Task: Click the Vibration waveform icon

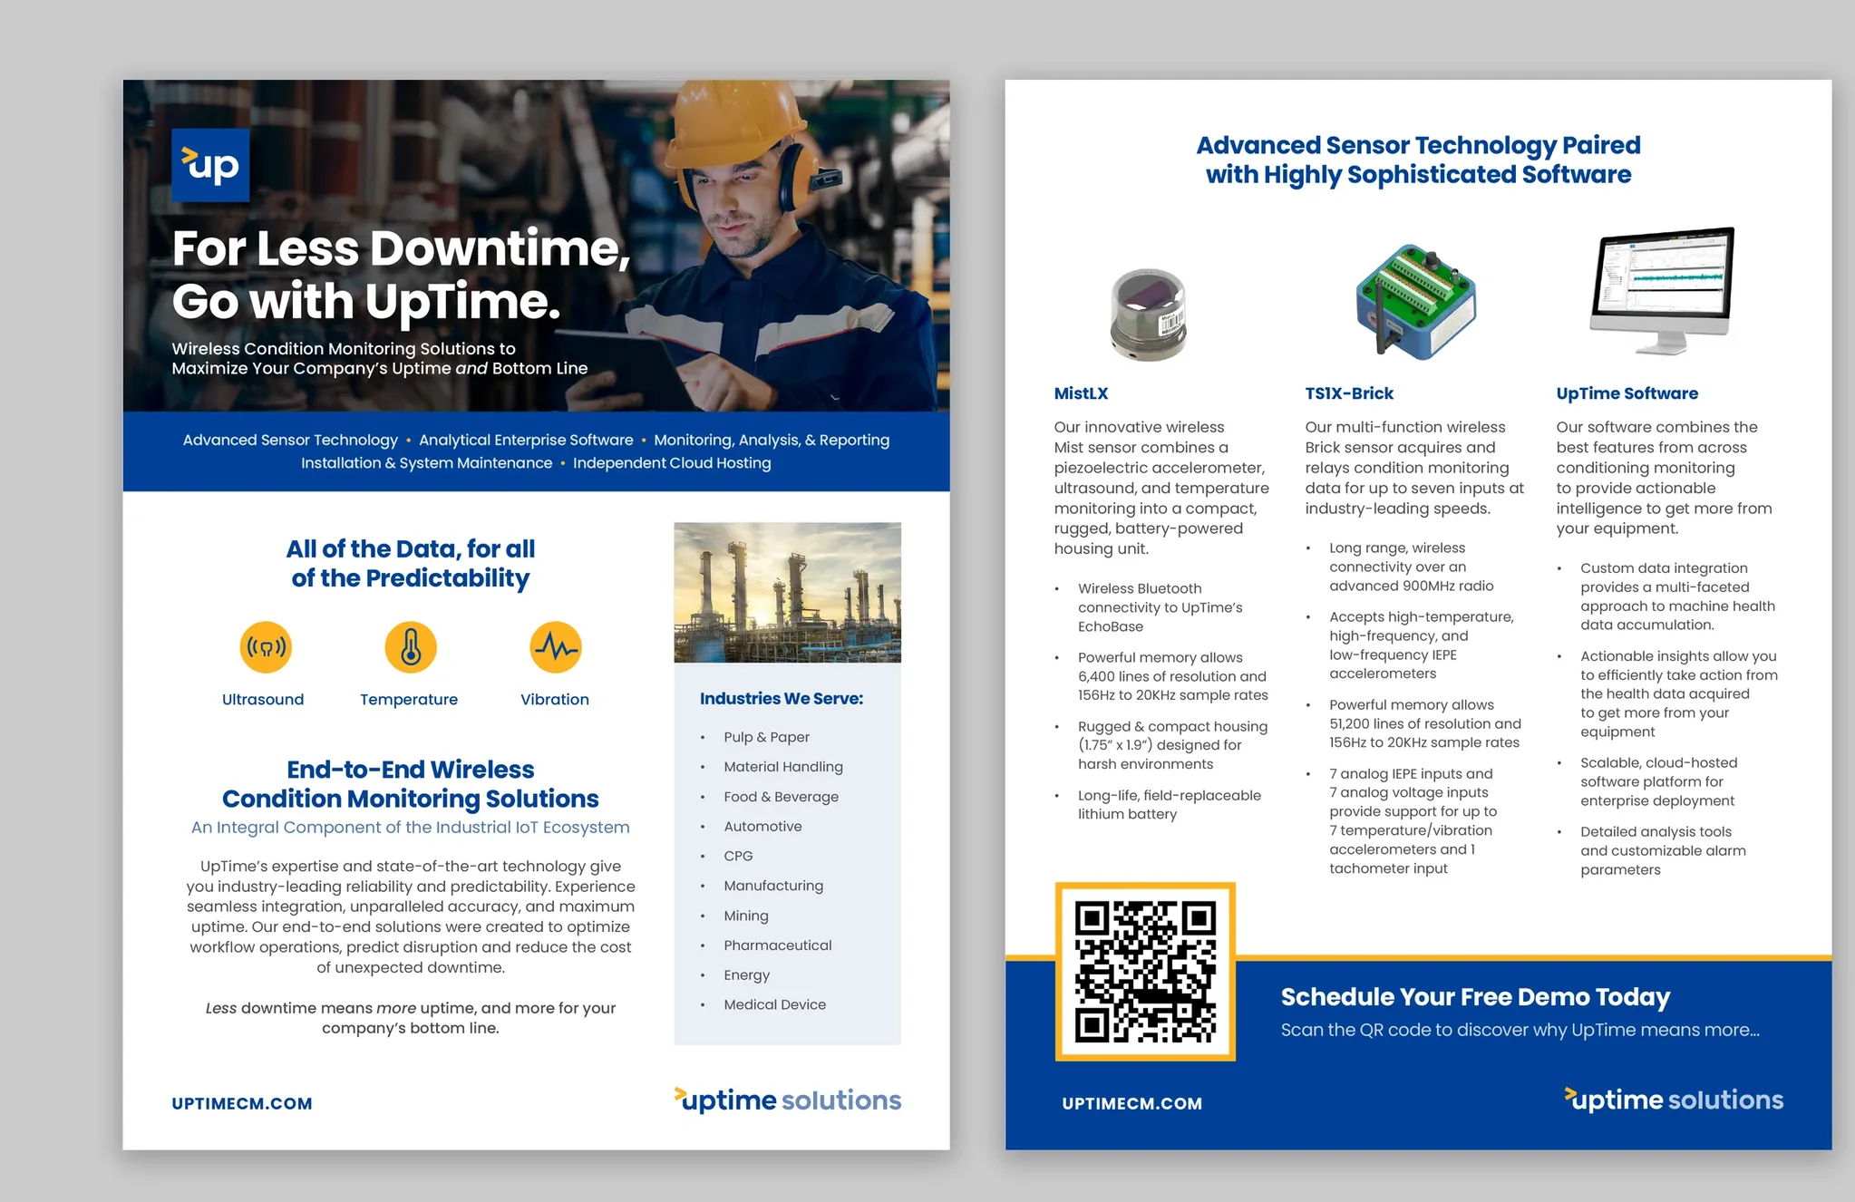Action: [x=555, y=647]
